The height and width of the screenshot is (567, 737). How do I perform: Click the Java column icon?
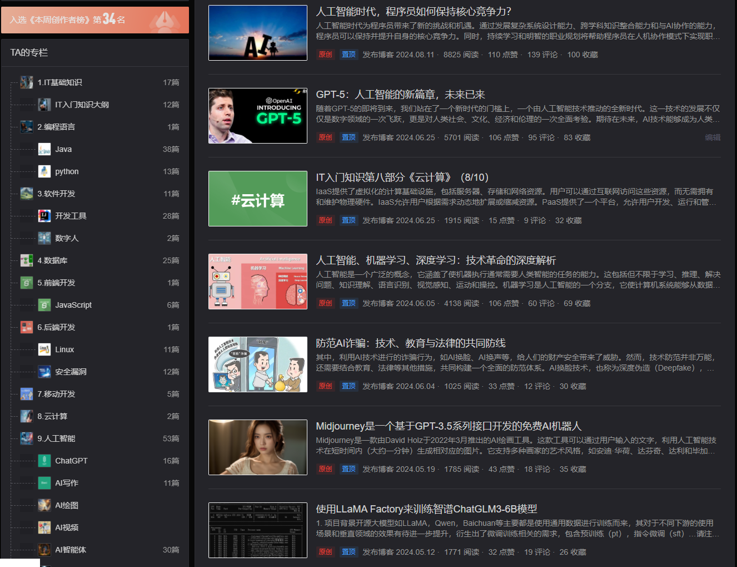pos(44,149)
